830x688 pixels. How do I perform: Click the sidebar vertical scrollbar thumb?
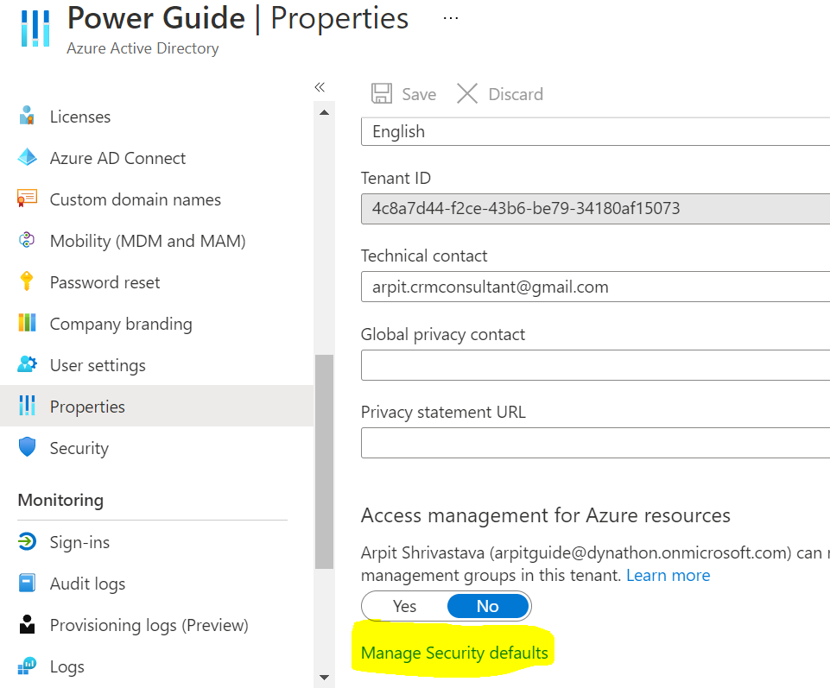click(324, 462)
